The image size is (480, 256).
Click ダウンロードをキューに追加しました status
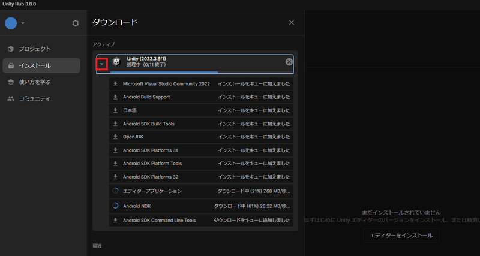[251, 220]
